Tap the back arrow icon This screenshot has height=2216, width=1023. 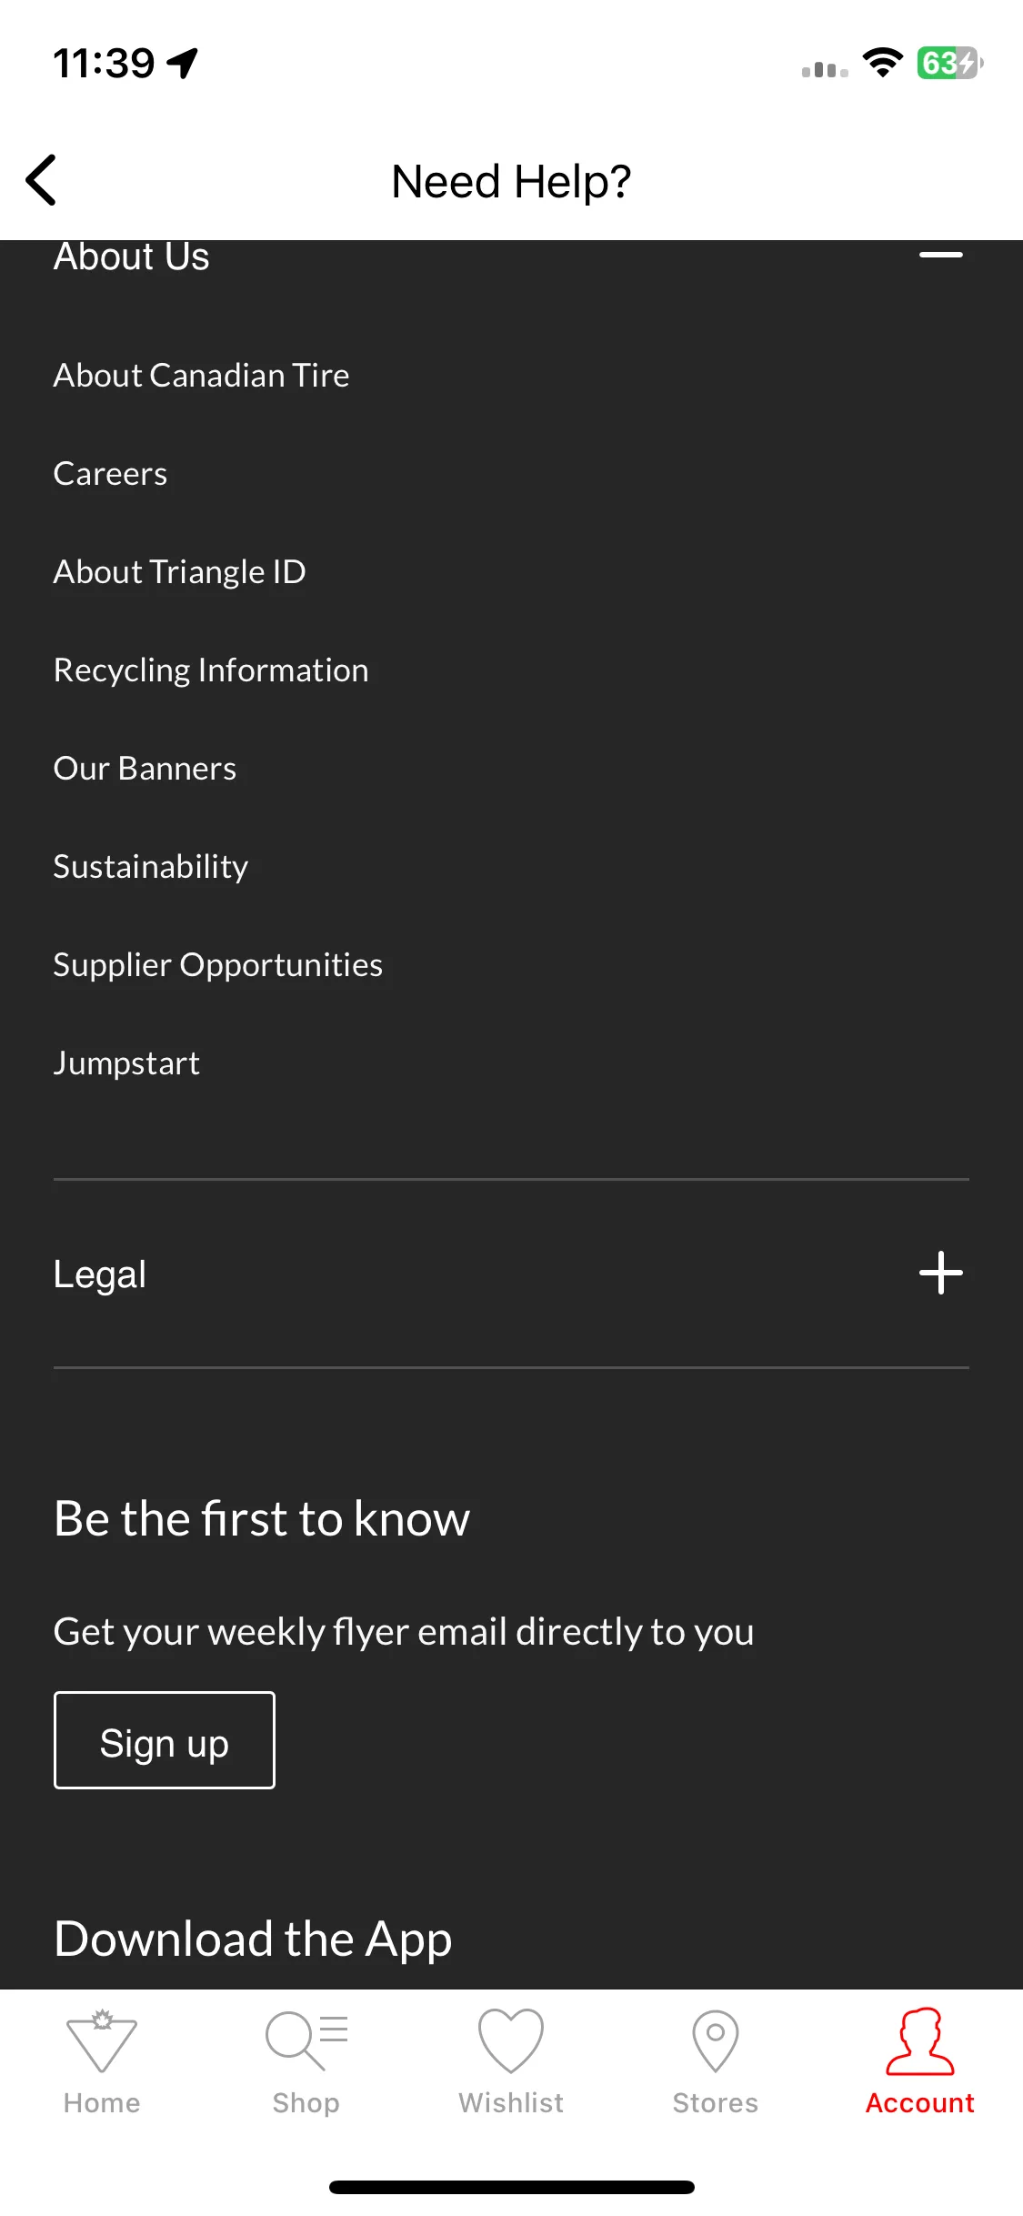pyautogui.click(x=41, y=180)
